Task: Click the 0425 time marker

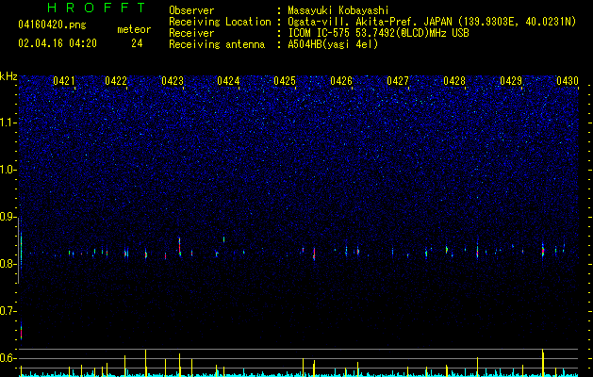Action: (x=285, y=81)
